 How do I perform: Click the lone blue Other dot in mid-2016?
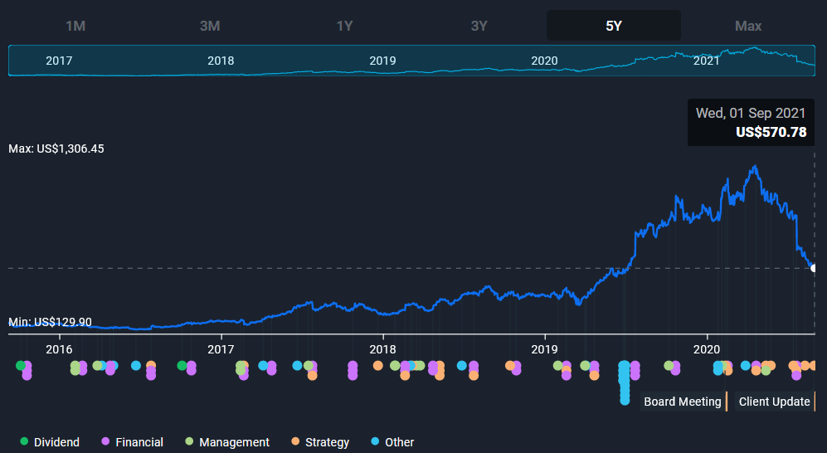point(136,365)
